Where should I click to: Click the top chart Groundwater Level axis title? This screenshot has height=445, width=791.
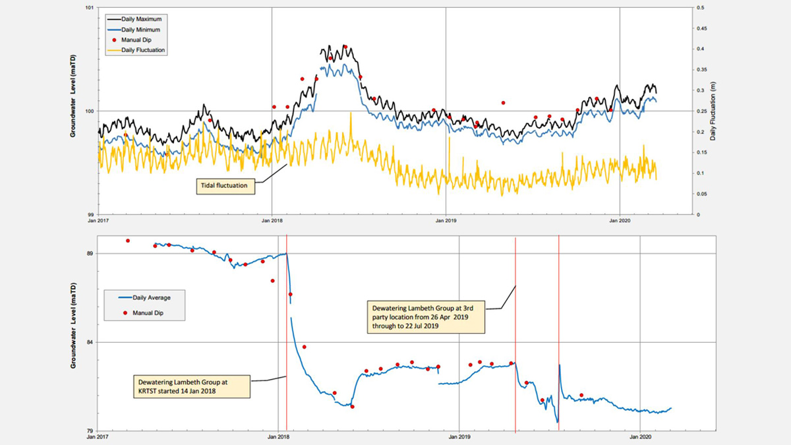(74, 99)
